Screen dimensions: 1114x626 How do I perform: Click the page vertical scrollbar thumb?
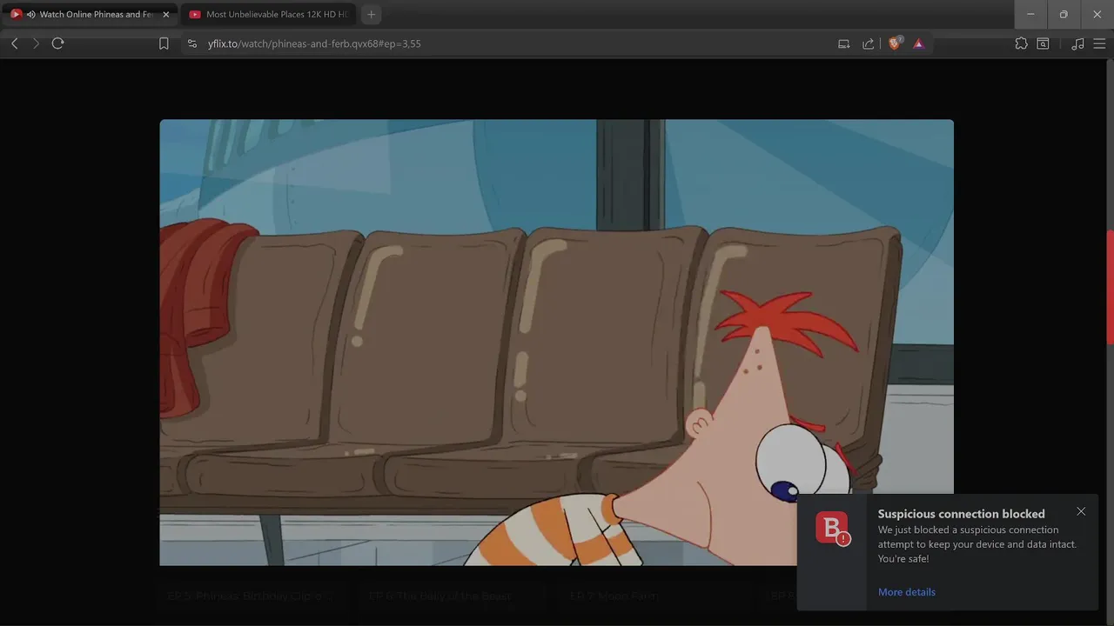point(1110,287)
